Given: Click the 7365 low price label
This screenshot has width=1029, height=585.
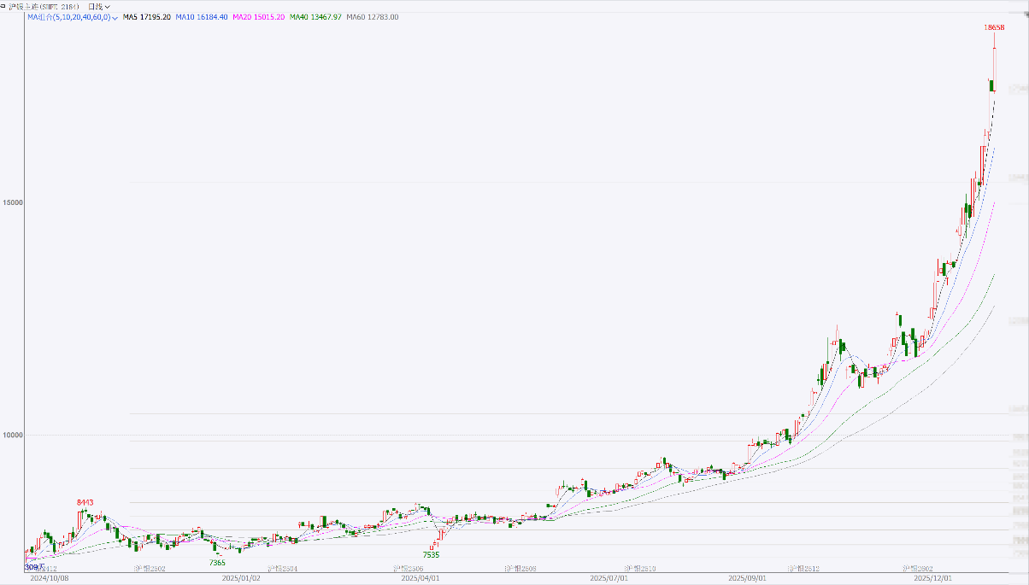Looking at the screenshot, I should point(217,563).
